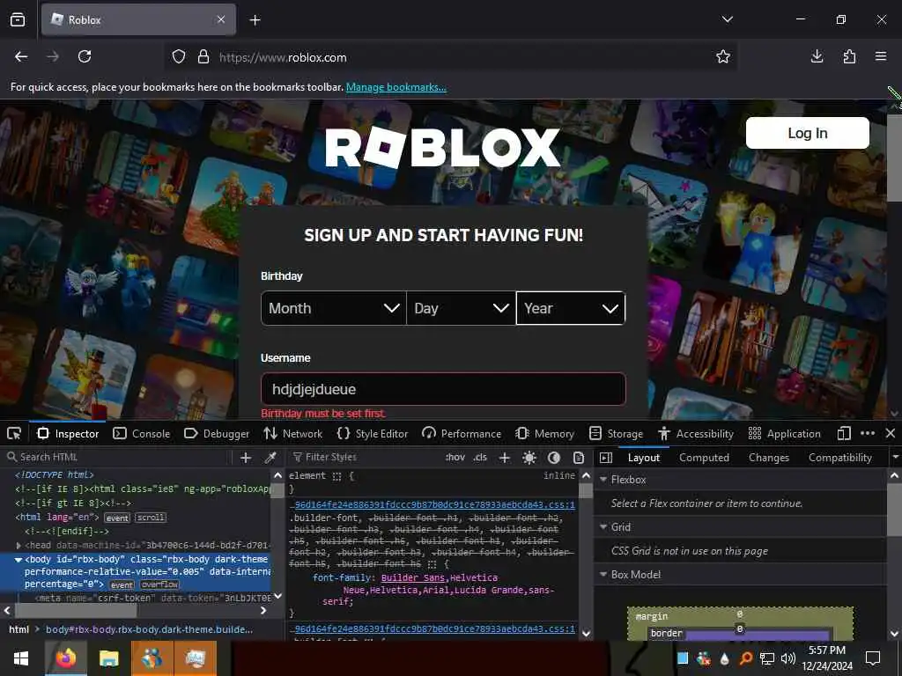Toggle the .cls classes panel
902x676 pixels.
(480, 457)
